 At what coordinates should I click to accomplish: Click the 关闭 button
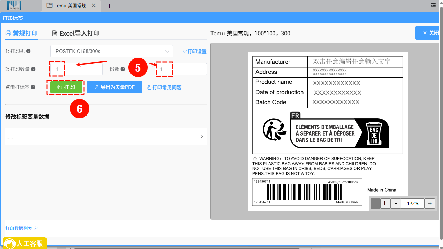(428, 33)
